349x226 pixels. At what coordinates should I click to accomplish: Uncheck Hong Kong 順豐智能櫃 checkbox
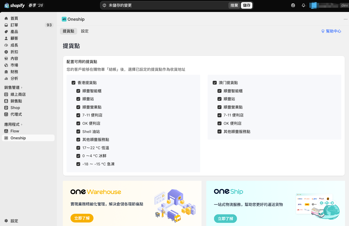78,91
